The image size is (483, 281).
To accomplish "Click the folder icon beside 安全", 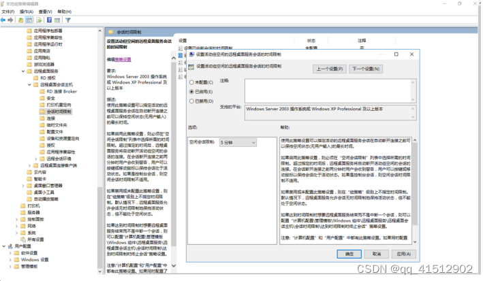I will click(x=42, y=98).
